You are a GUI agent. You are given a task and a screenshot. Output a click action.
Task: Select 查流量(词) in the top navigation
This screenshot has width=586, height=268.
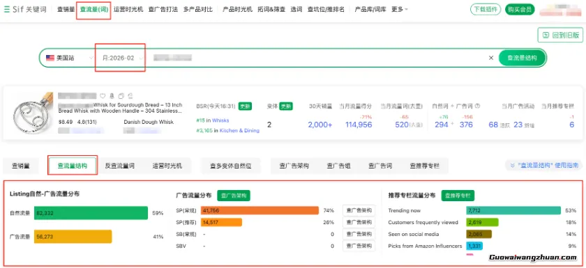(93, 10)
